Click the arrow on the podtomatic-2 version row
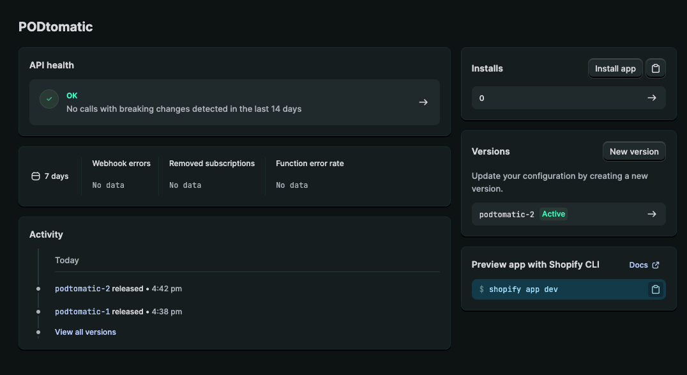 click(x=652, y=214)
